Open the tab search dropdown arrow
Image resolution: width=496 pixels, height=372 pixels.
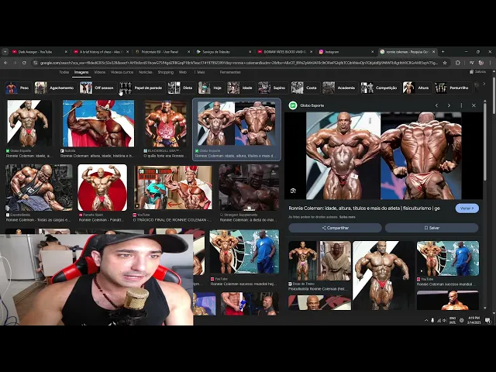[x=5, y=52]
